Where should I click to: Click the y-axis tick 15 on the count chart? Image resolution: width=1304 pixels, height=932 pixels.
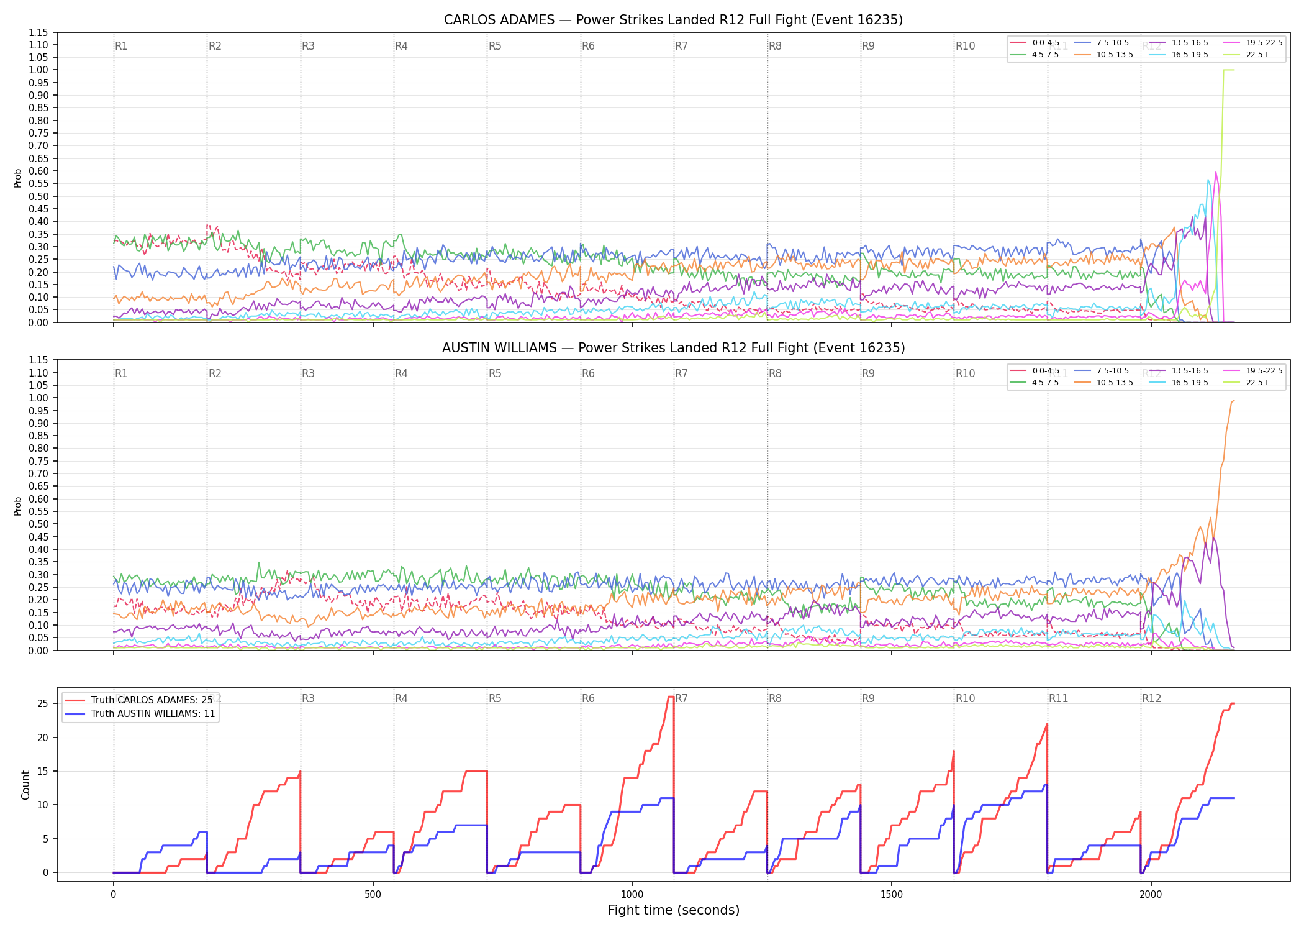(x=43, y=771)
